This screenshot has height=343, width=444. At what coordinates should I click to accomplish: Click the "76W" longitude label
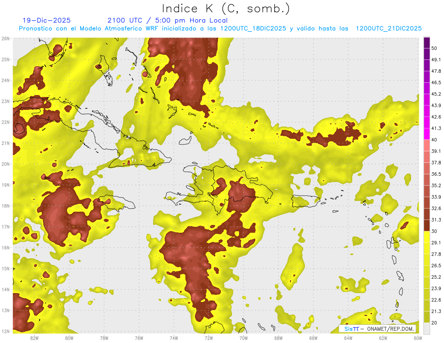[139, 338]
